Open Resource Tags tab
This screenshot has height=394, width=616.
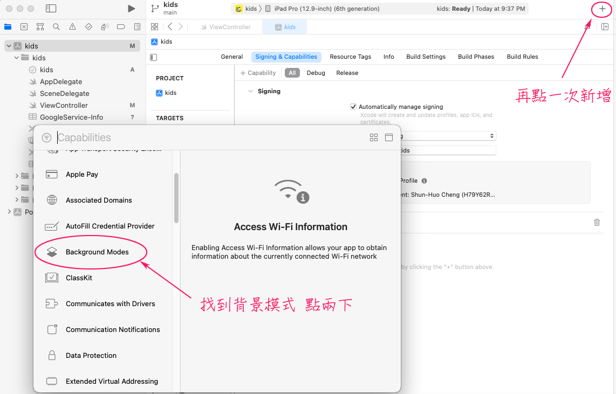[x=351, y=57]
